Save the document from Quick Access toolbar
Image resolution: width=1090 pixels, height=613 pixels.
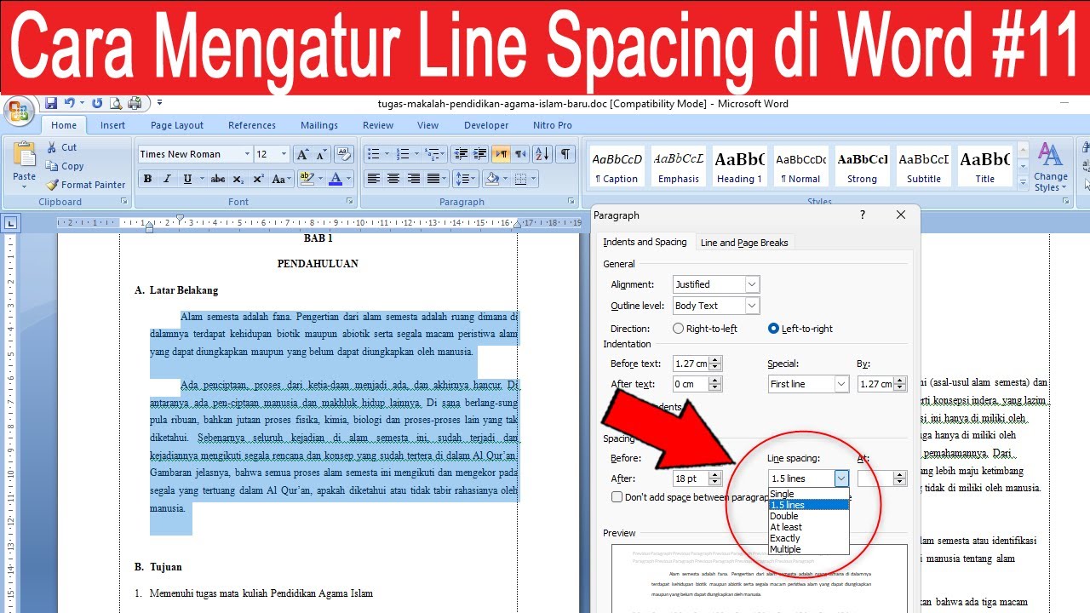pos(51,103)
